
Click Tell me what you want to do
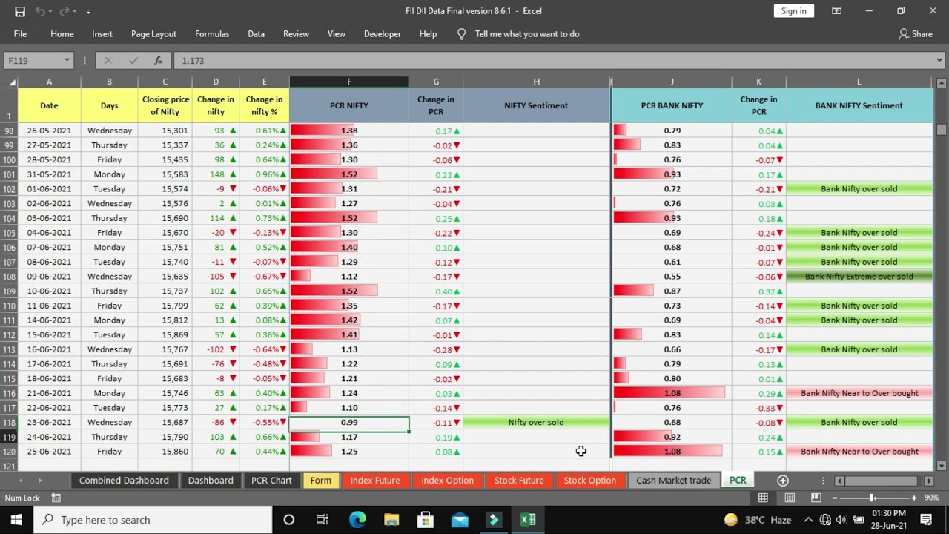click(527, 34)
